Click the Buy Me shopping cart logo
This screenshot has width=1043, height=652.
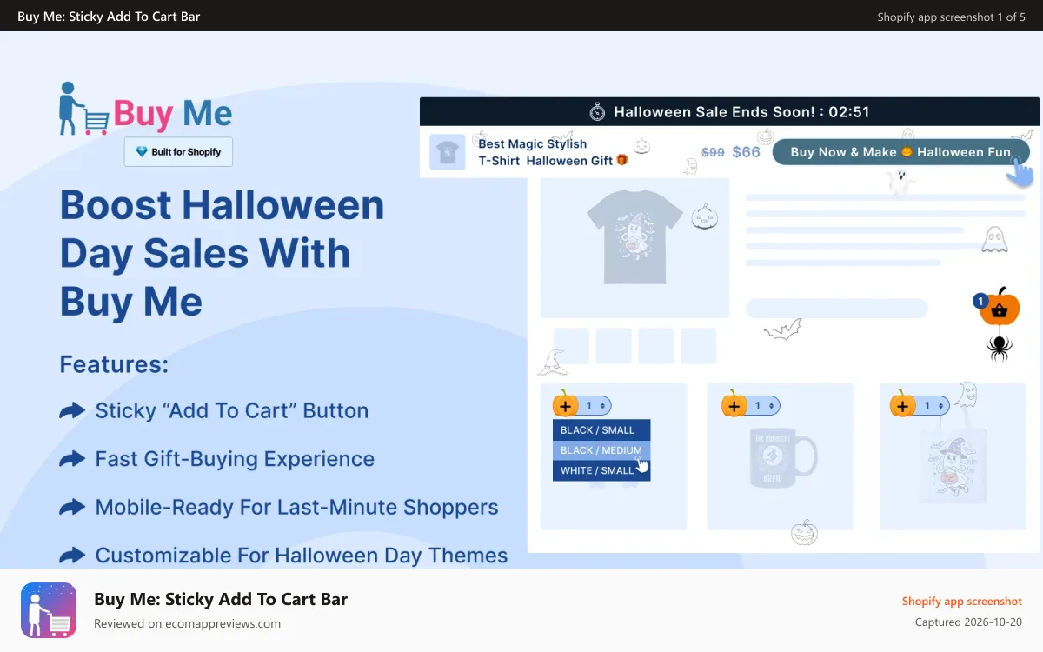coord(146,110)
